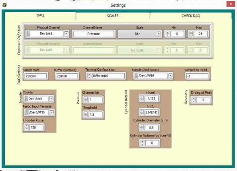Open the Bar scale dropdown
The width and height of the screenshot is (237, 171).
tap(159, 34)
